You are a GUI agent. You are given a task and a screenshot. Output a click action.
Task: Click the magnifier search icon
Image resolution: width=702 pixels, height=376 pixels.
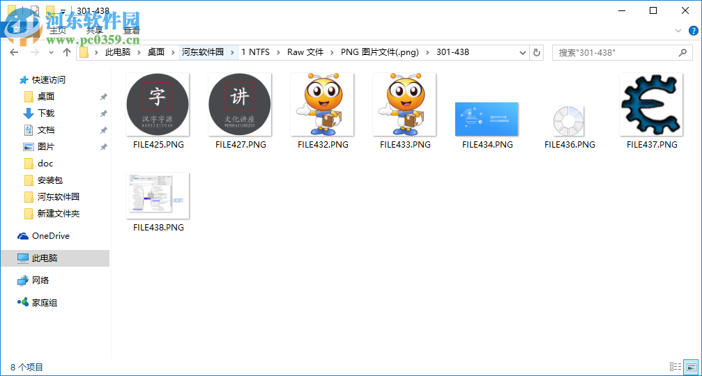pos(682,53)
